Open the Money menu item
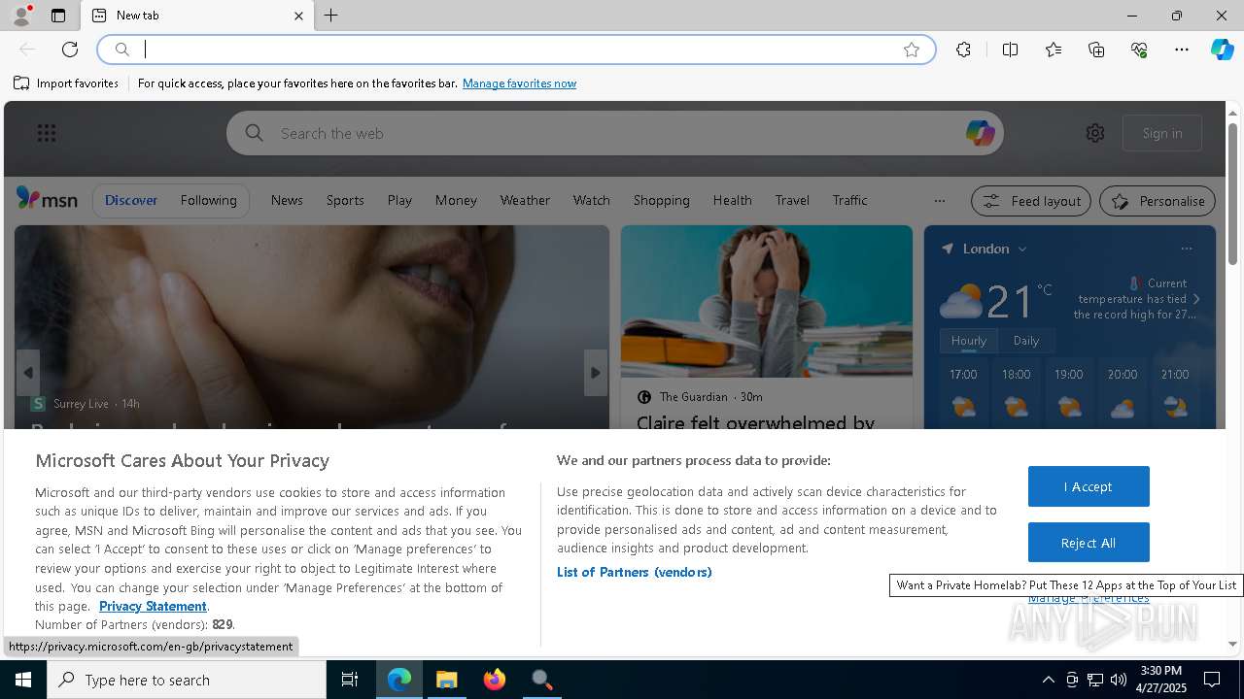Viewport: 1244px width, 699px height. (456, 200)
